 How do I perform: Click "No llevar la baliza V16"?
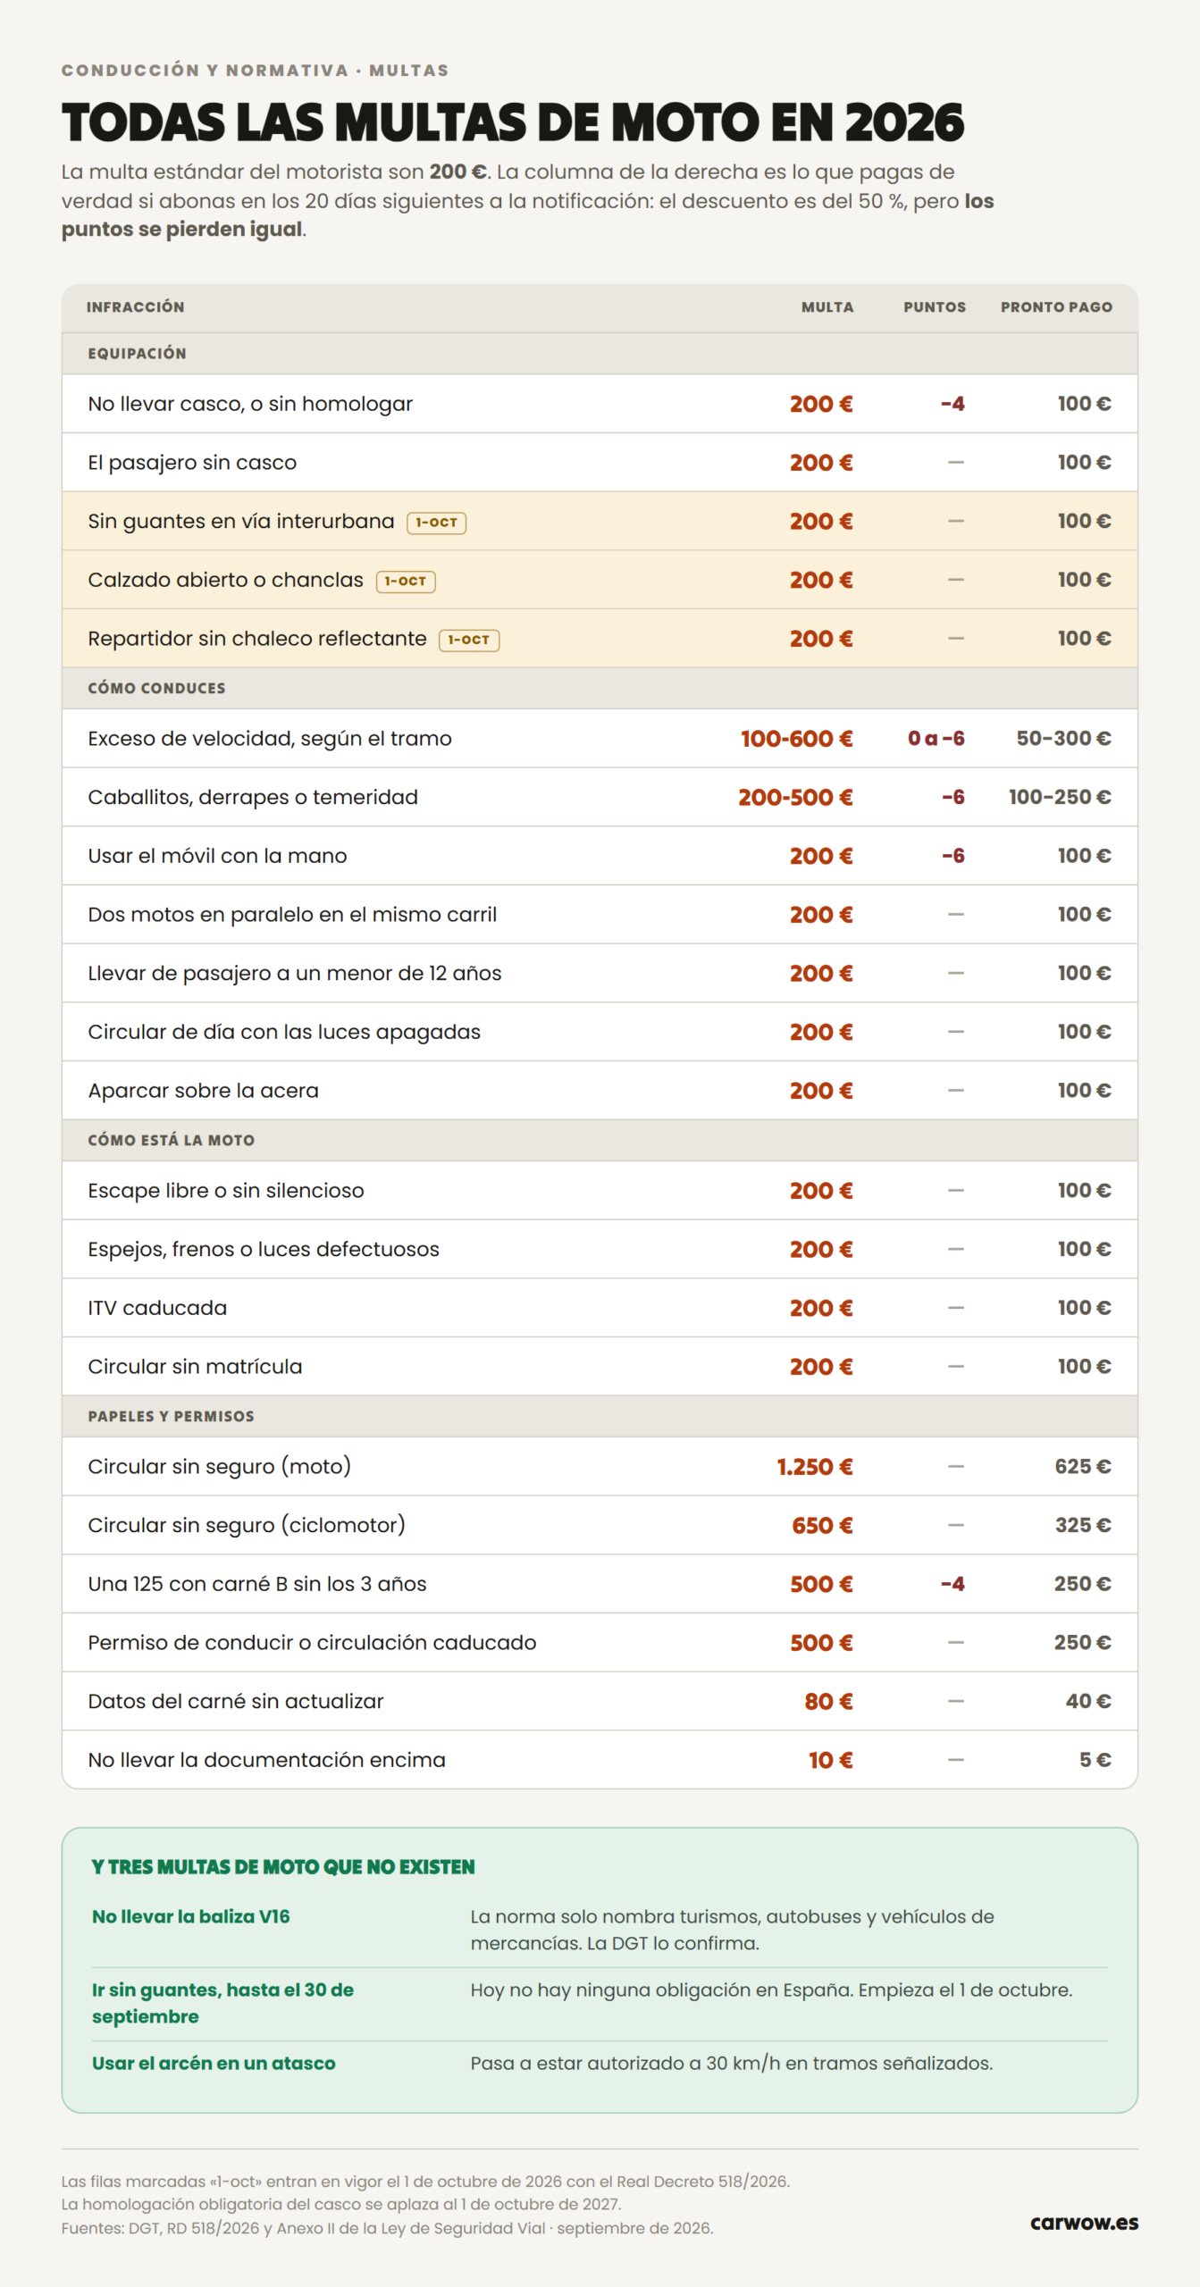point(191,1916)
